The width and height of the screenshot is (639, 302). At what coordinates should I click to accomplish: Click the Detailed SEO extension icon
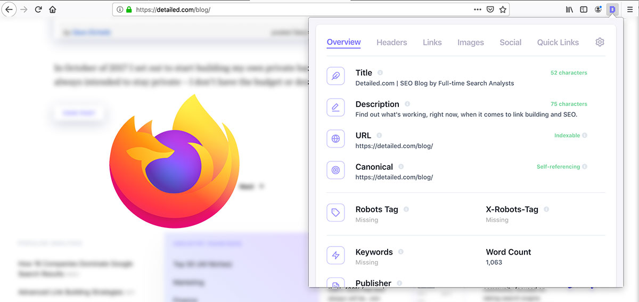coord(613,9)
